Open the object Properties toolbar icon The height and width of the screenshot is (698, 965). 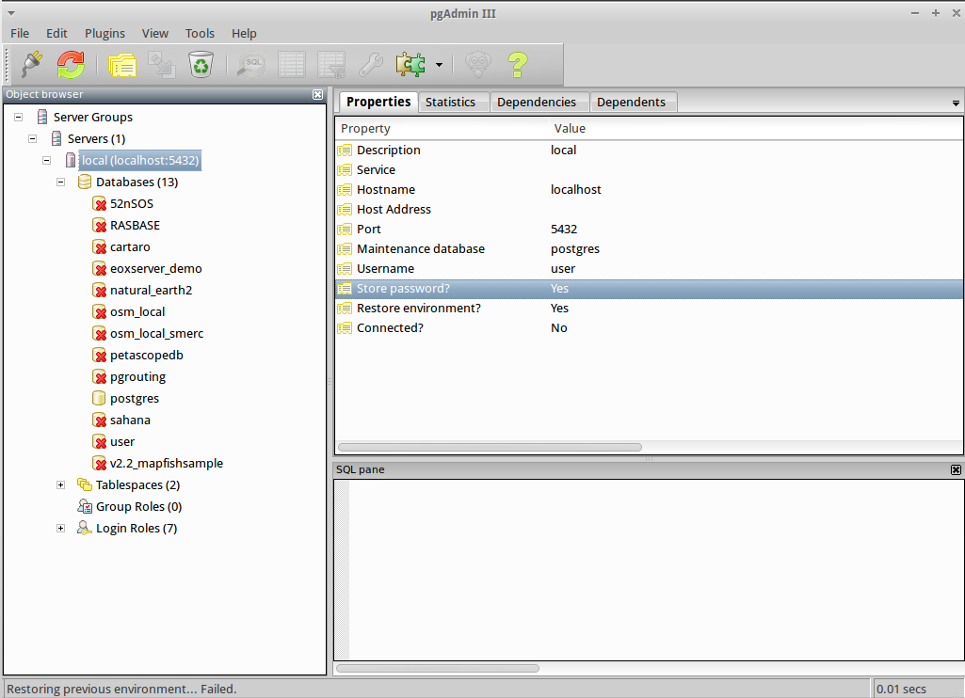(x=121, y=64)
